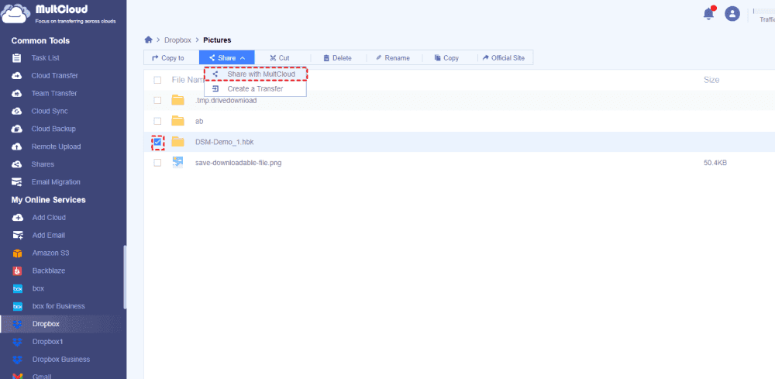This screenshot has height=379, width=775.
Task: Open the Dropbox Business icon
Action: coord(17,360)
